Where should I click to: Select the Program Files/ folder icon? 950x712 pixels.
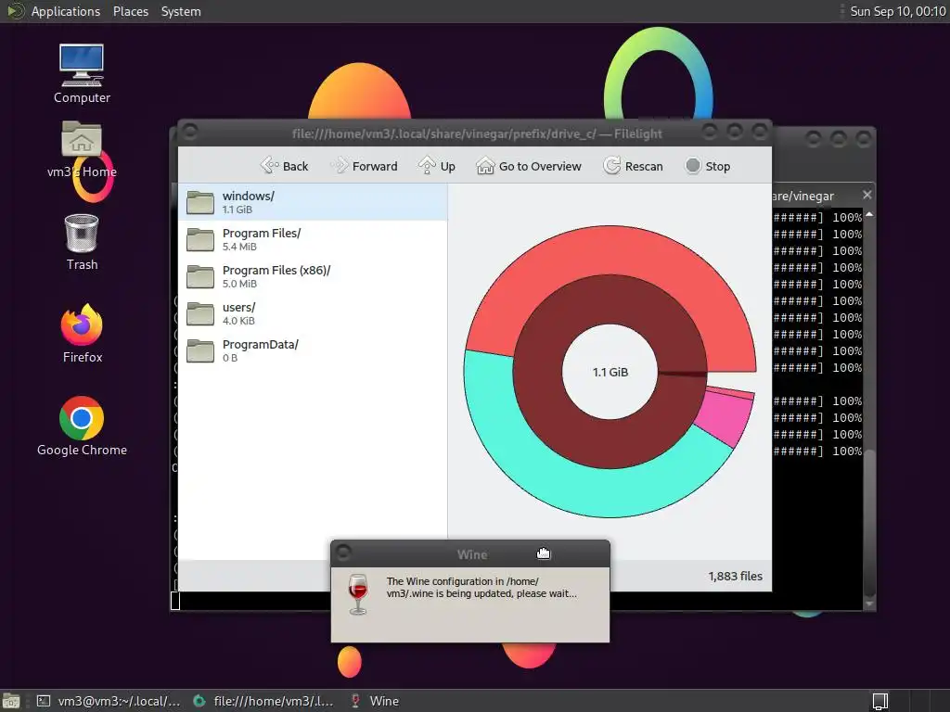pyautogui.click(x=200, y=239)
